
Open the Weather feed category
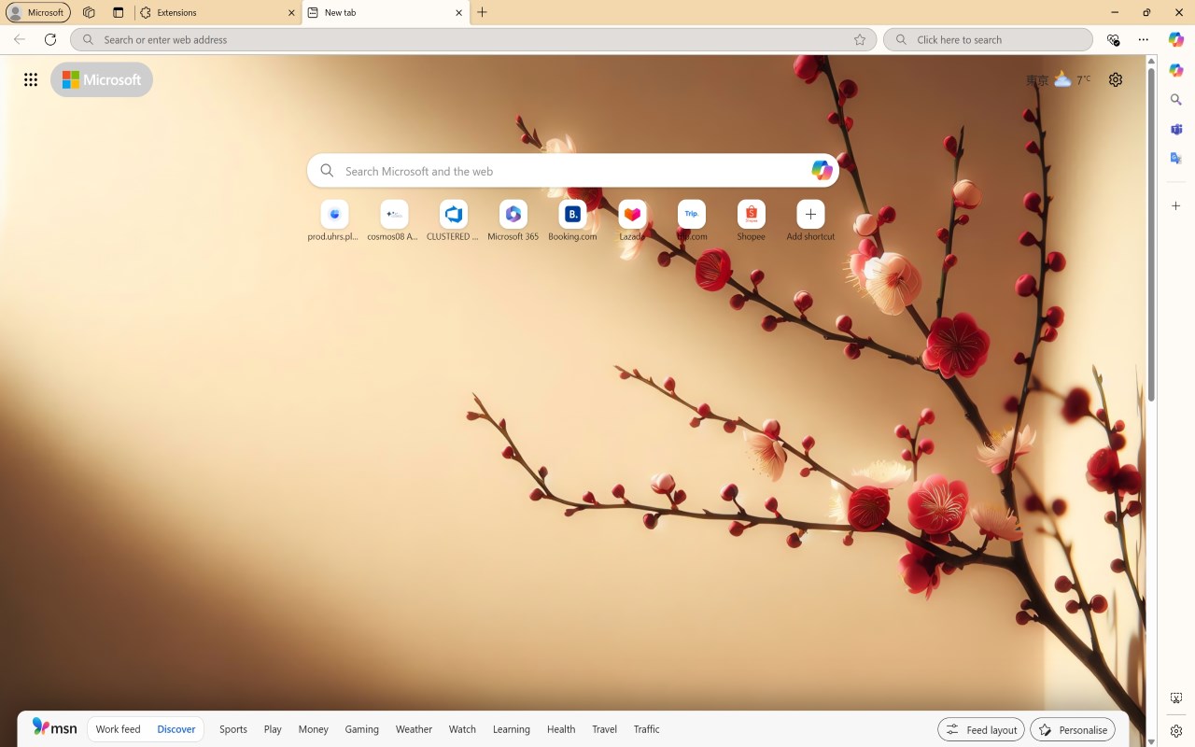pos(414,729)
